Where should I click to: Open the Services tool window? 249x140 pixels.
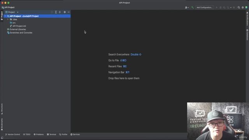[x=75, y=135]
